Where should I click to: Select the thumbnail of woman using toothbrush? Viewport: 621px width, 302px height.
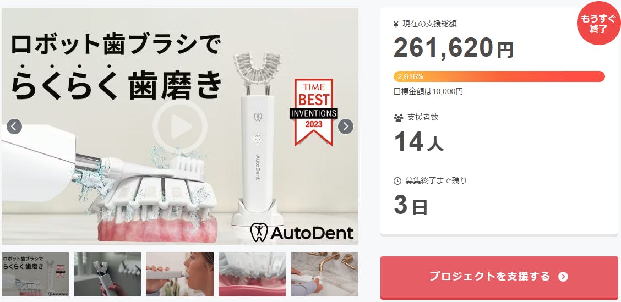(x=180, y=274)
